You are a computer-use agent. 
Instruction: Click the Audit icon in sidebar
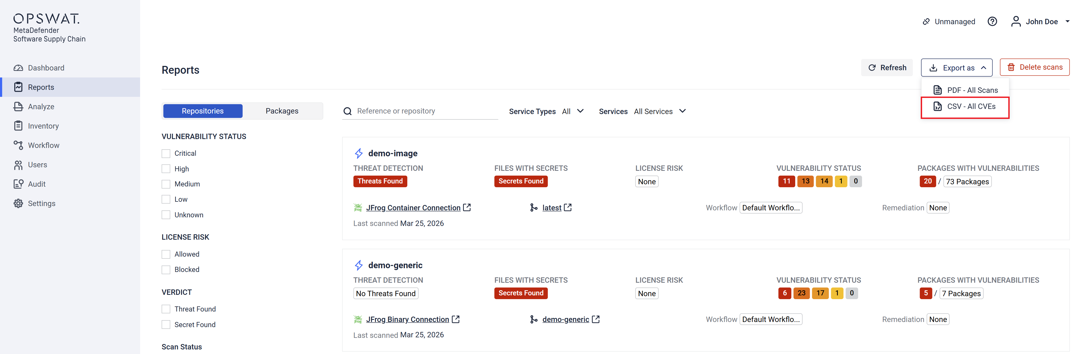point(18,184)
